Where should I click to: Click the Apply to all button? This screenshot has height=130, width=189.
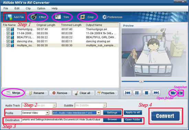tap(133, 113)
